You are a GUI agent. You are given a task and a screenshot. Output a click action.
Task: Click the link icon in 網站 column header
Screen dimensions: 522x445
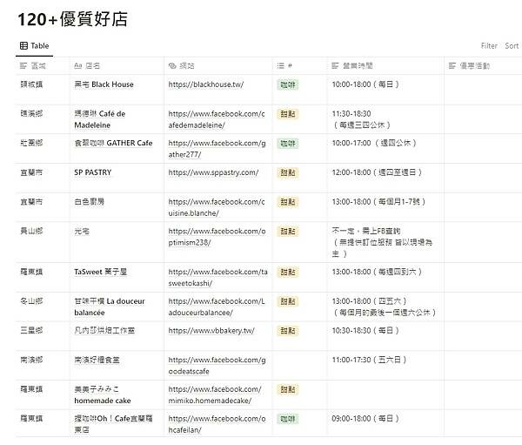(172, 65)
